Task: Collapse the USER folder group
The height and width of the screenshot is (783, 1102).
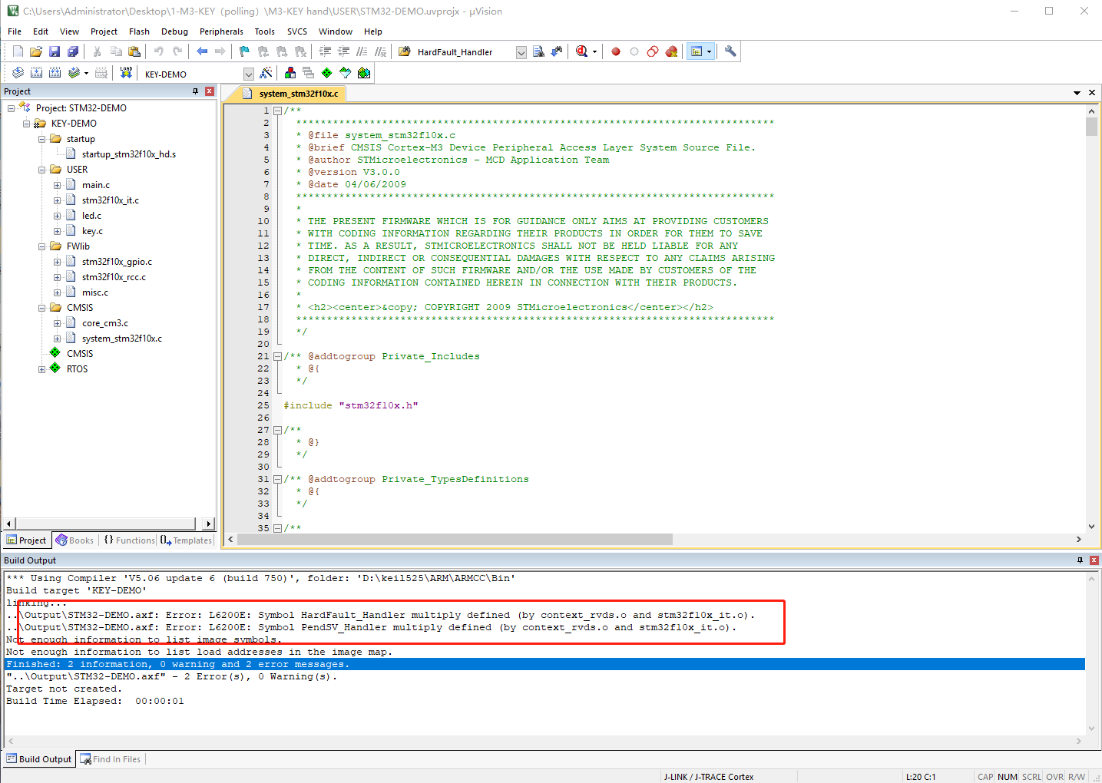Action: coord(42,170)
